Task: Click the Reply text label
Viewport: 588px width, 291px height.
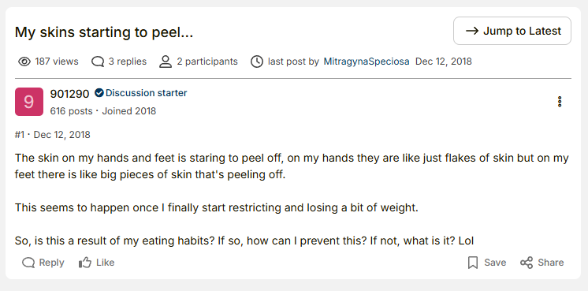Action: 52,263
